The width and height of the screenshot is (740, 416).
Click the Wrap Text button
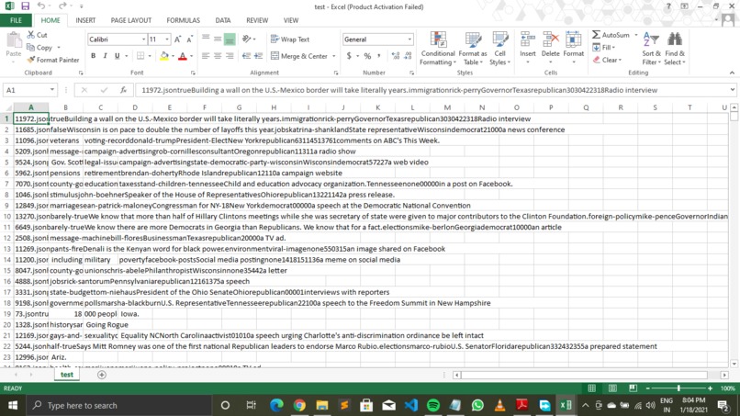pyautogui.click(x=290, y=39)
